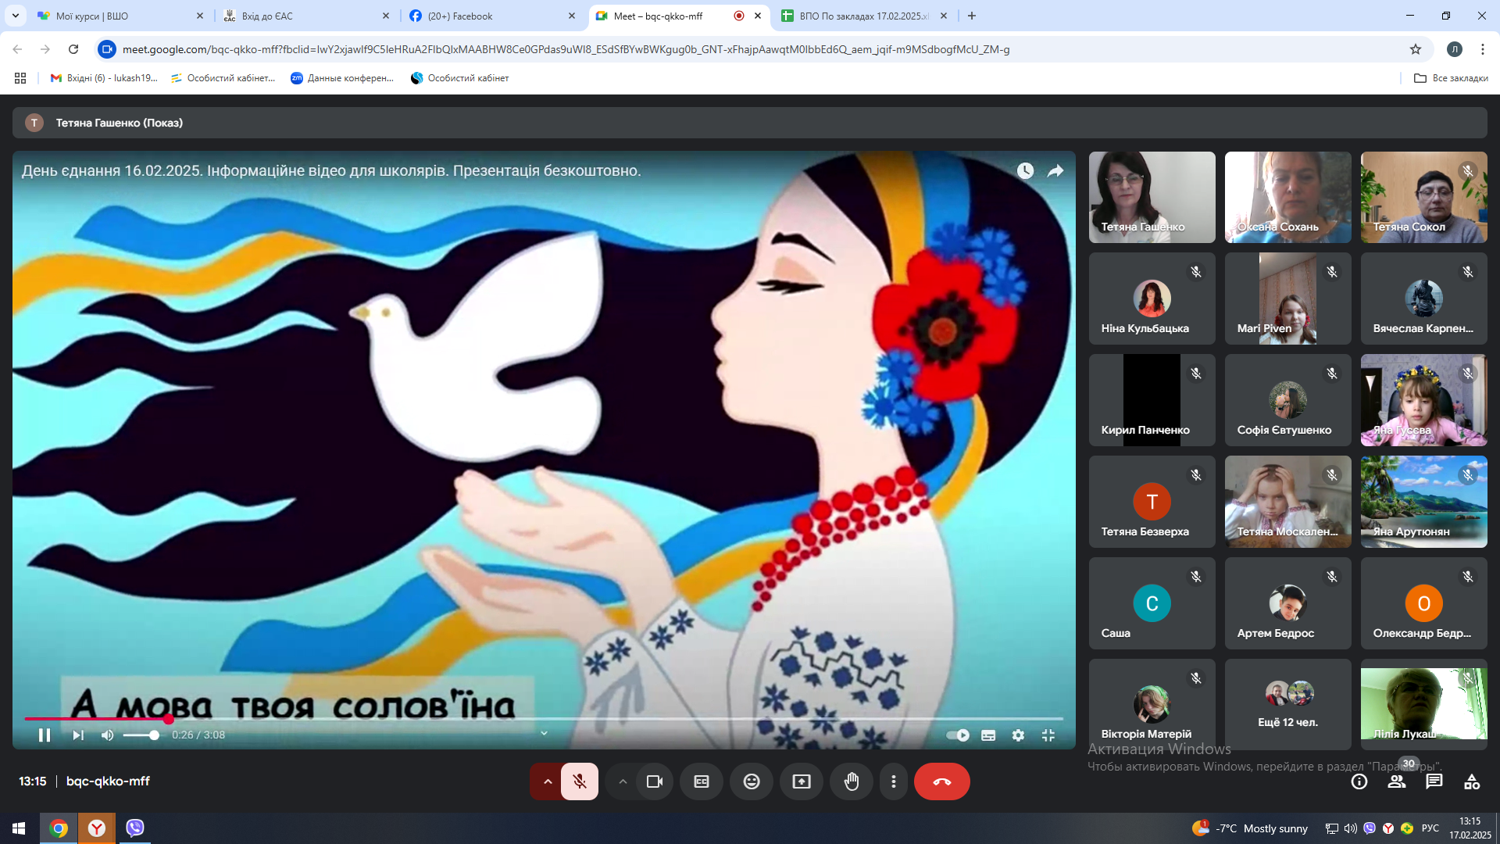Image resolution: width=1500 pixels, height=844 pixels.
Task: Click the video Share arrow icon
Action: point(1055,170)
